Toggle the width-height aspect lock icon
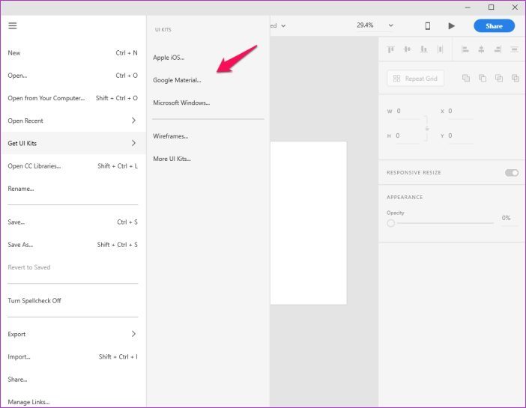Screen dimensions: 526x408 tap(427, 129)
